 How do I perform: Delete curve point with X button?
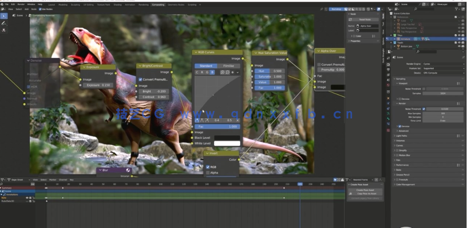pyautogui.click(x=237, y=120)
